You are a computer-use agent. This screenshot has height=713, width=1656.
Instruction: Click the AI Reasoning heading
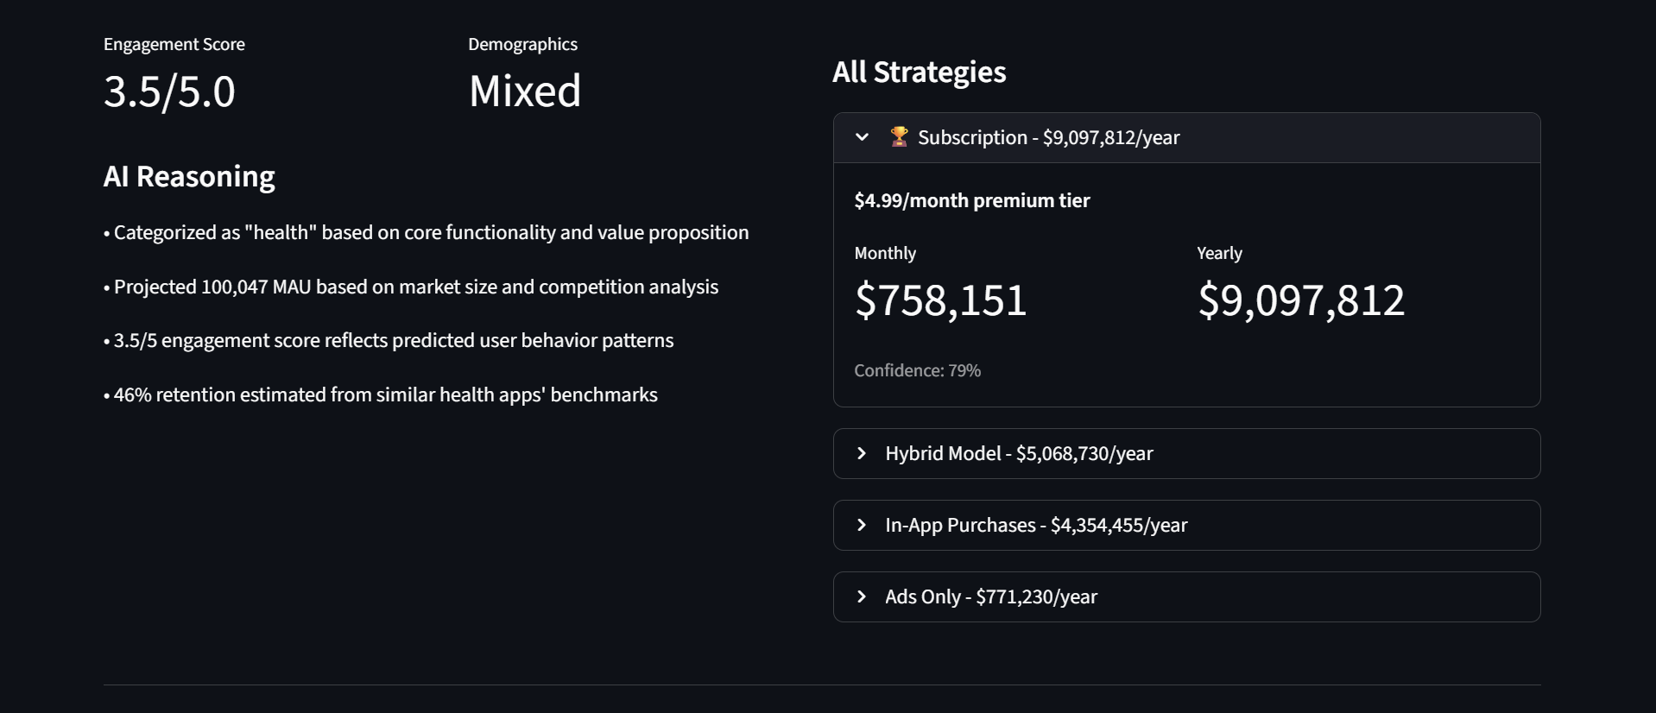[189, 176]
